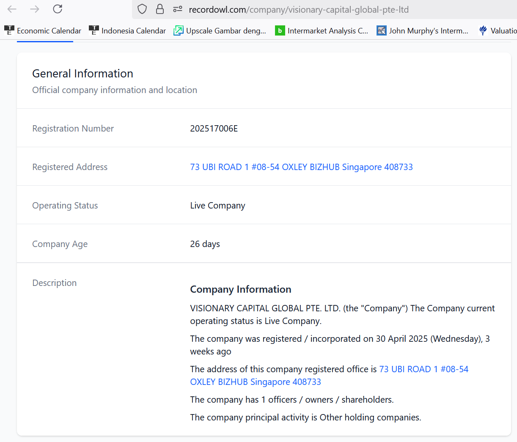View site security padlock info
The image size is (517, 442).
tap(160, 9)
